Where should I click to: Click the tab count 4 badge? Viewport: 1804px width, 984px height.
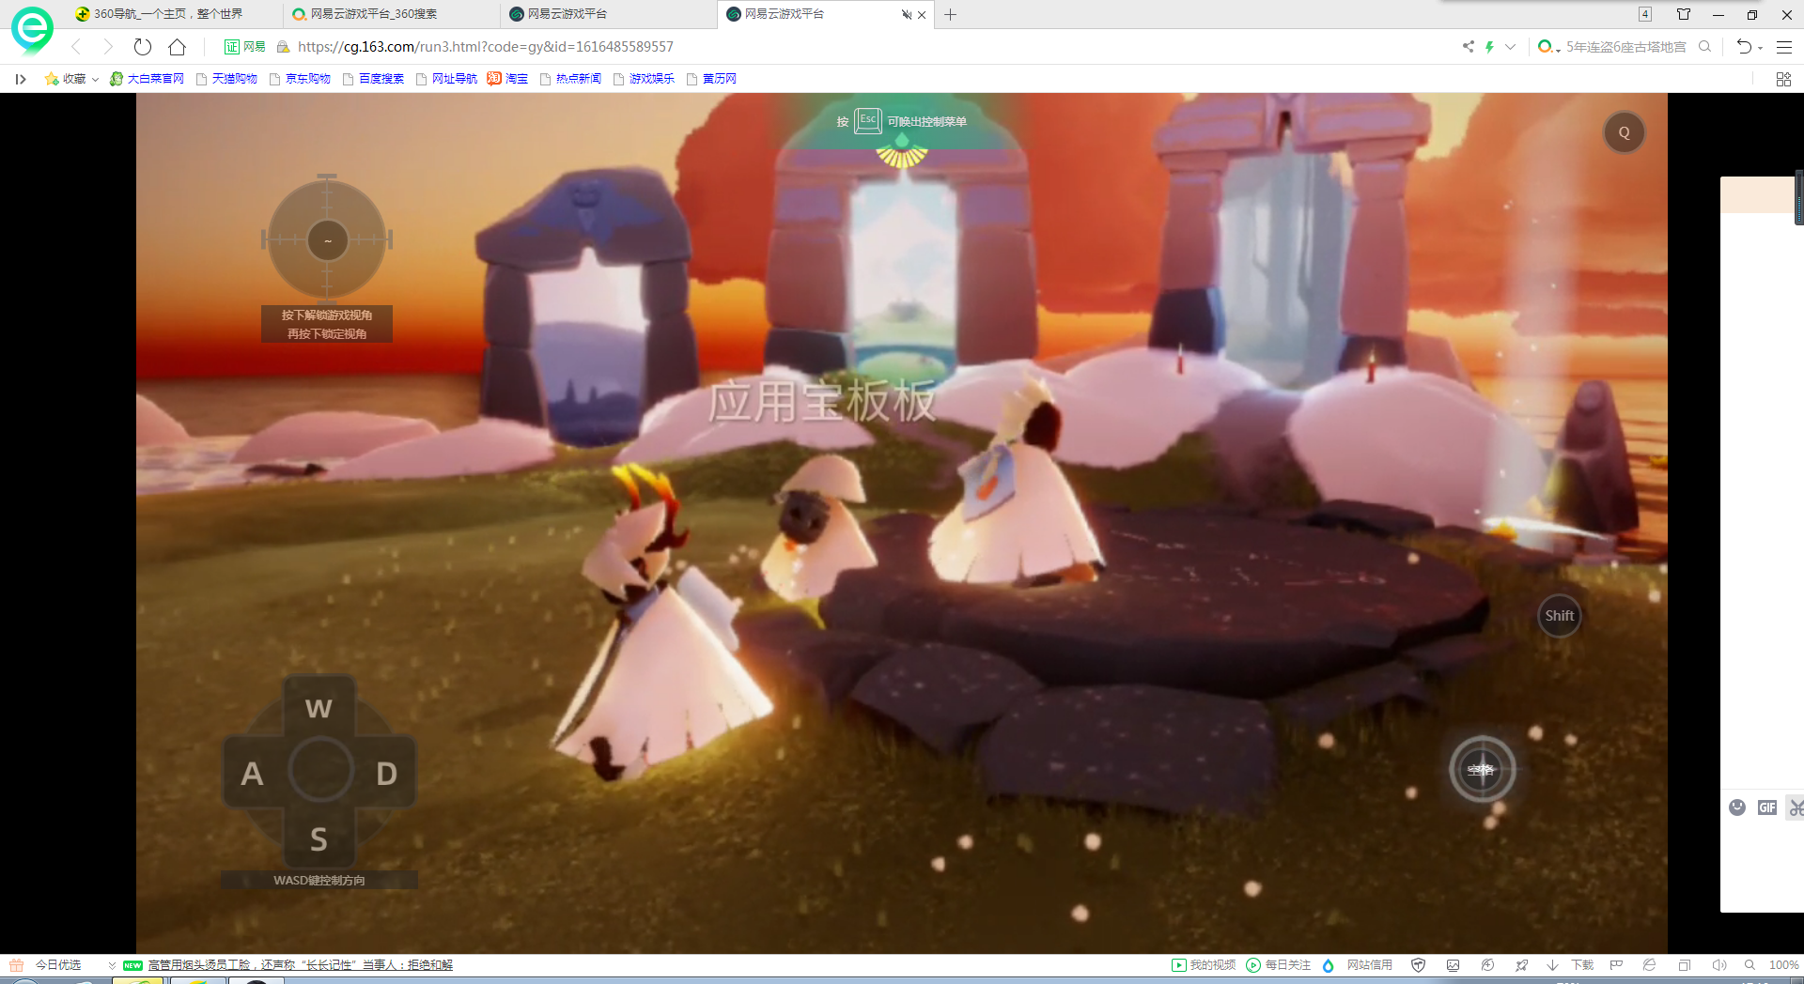click(x=1645, y=14)
